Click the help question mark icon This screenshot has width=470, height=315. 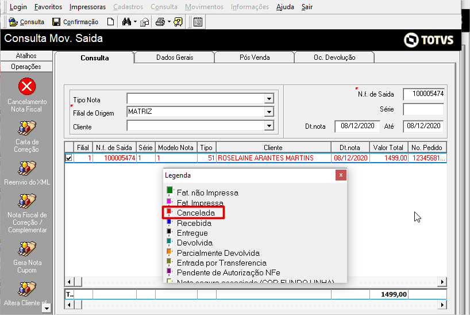point(178,22)
